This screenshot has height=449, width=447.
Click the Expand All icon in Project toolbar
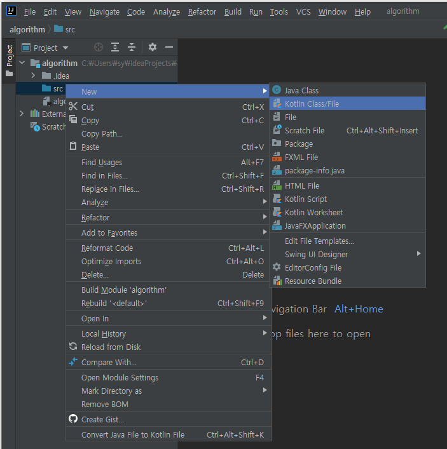click(115, 47)
